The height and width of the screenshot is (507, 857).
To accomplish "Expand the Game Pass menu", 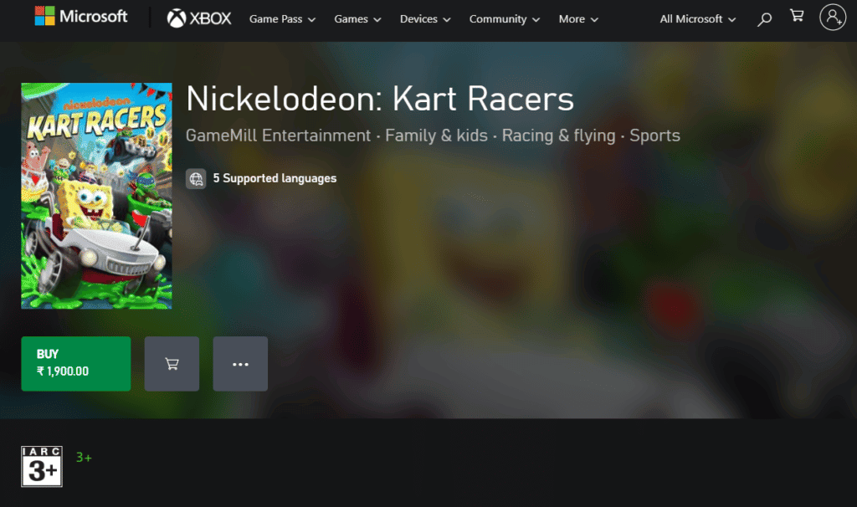I will coord(282,19).
